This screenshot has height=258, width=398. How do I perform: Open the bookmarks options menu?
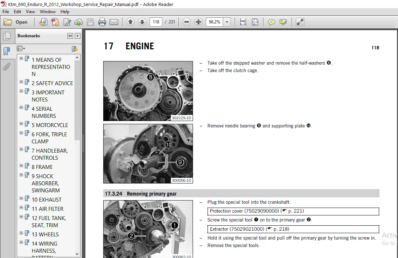click(21, 49)
